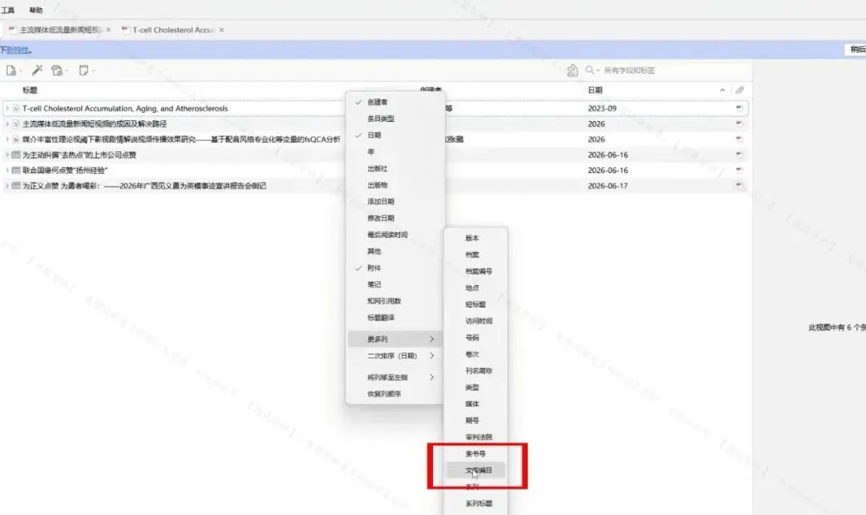Open the 工具 menu
This screenshot has width=866, height=515.
tap(8, 10)
